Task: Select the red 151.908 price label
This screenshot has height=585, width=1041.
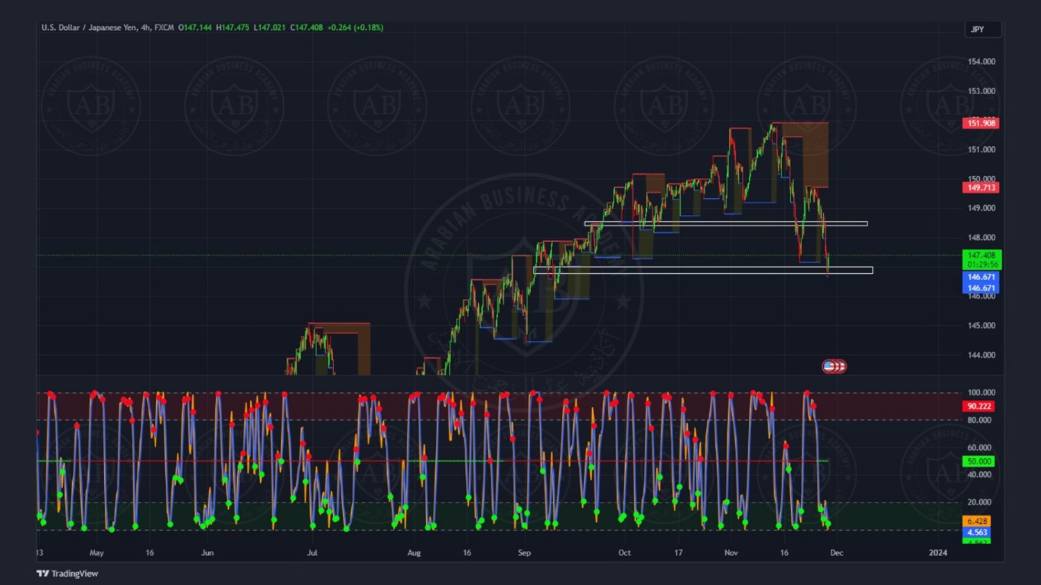Action: coord(981,123)
